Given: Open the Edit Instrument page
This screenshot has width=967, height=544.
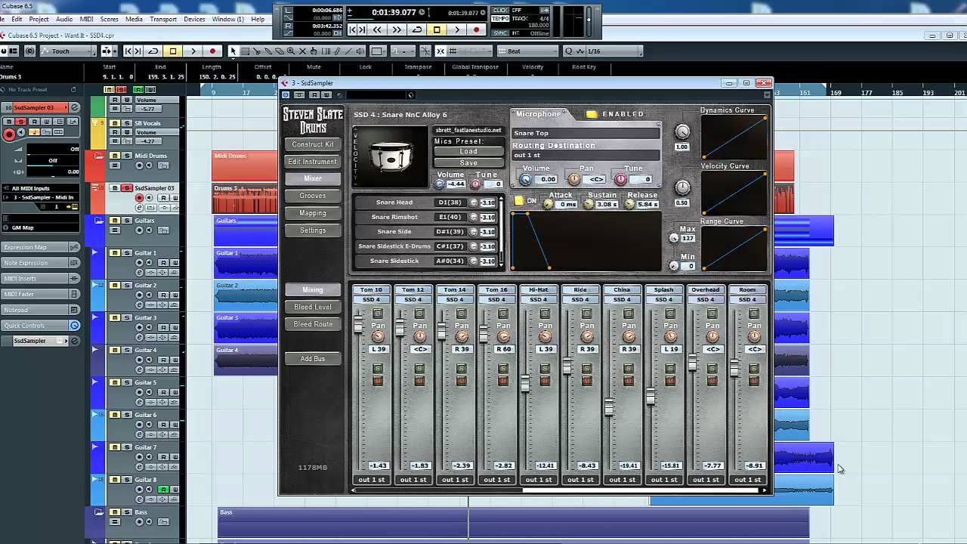Looking at the screenshot, I should click(313, 162).
